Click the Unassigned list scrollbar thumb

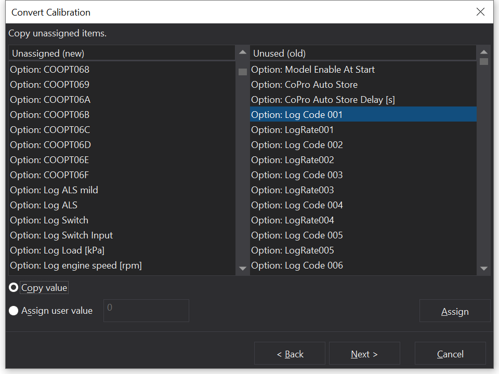pyautogui.click(x=243, y=72)
